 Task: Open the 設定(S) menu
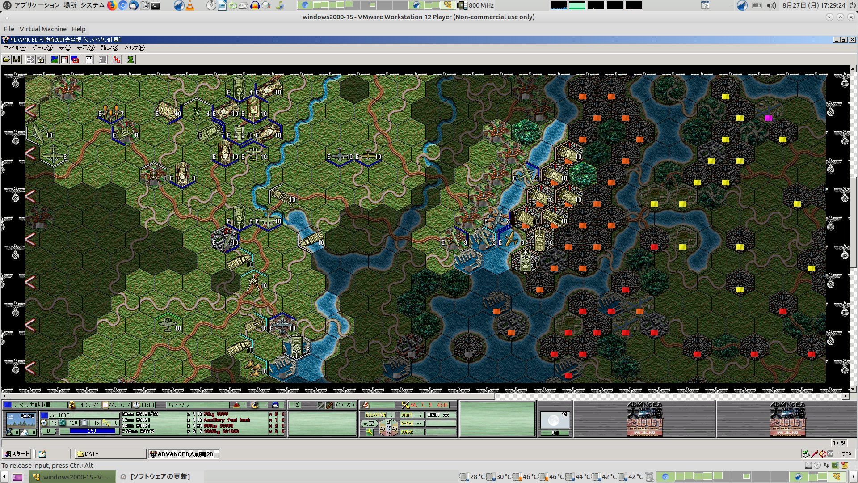(x=109, y=48)
